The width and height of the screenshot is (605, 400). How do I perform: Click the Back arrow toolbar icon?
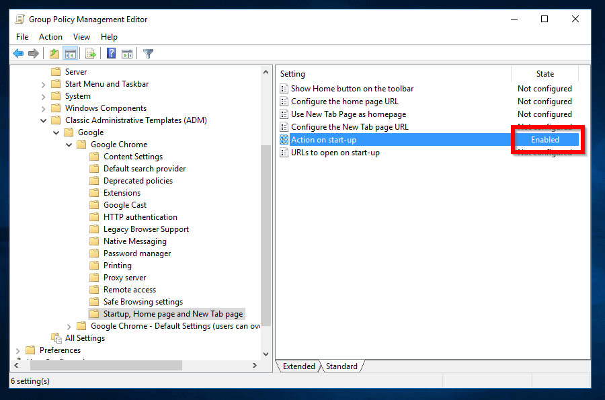point(18,54)
